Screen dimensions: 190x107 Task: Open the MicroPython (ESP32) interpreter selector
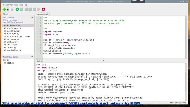point(178,103)
